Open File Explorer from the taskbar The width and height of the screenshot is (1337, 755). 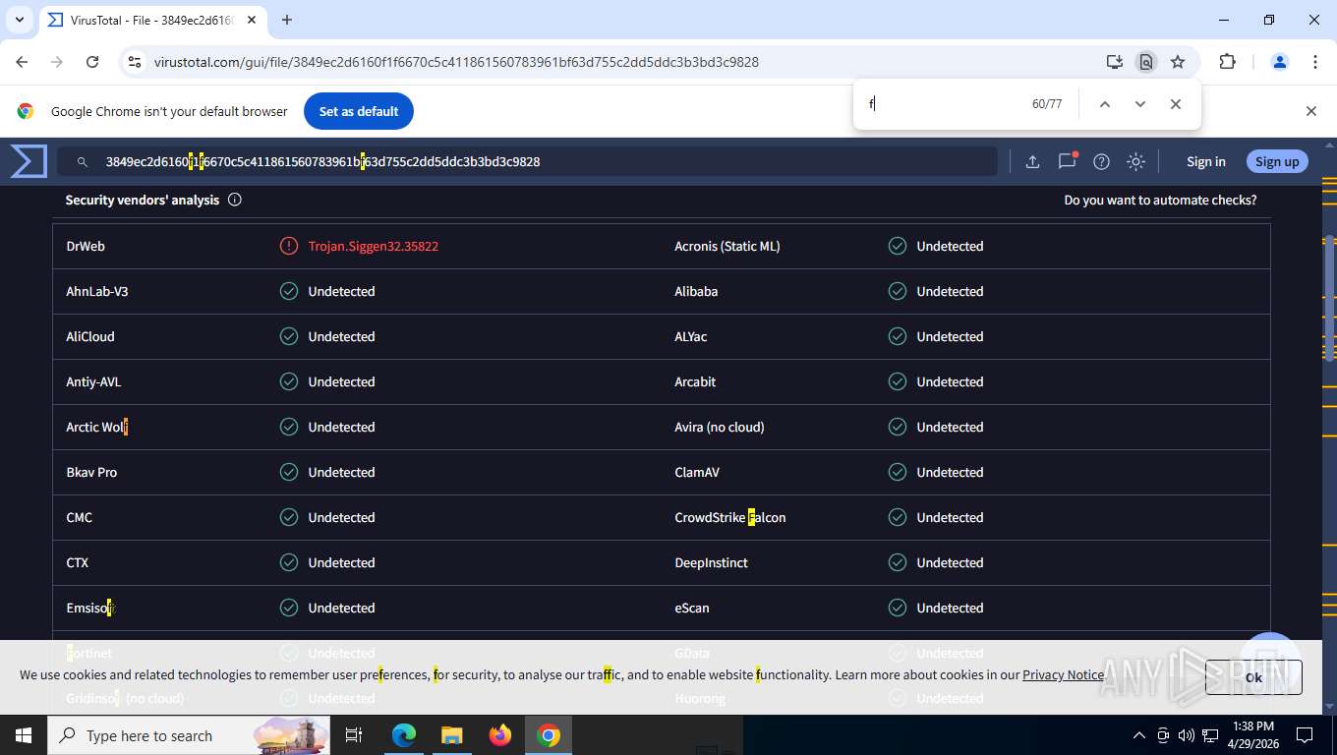pos(452,735)
